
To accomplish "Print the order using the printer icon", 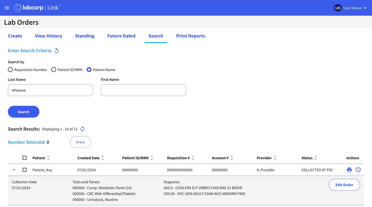I will (x=349, y=170).
